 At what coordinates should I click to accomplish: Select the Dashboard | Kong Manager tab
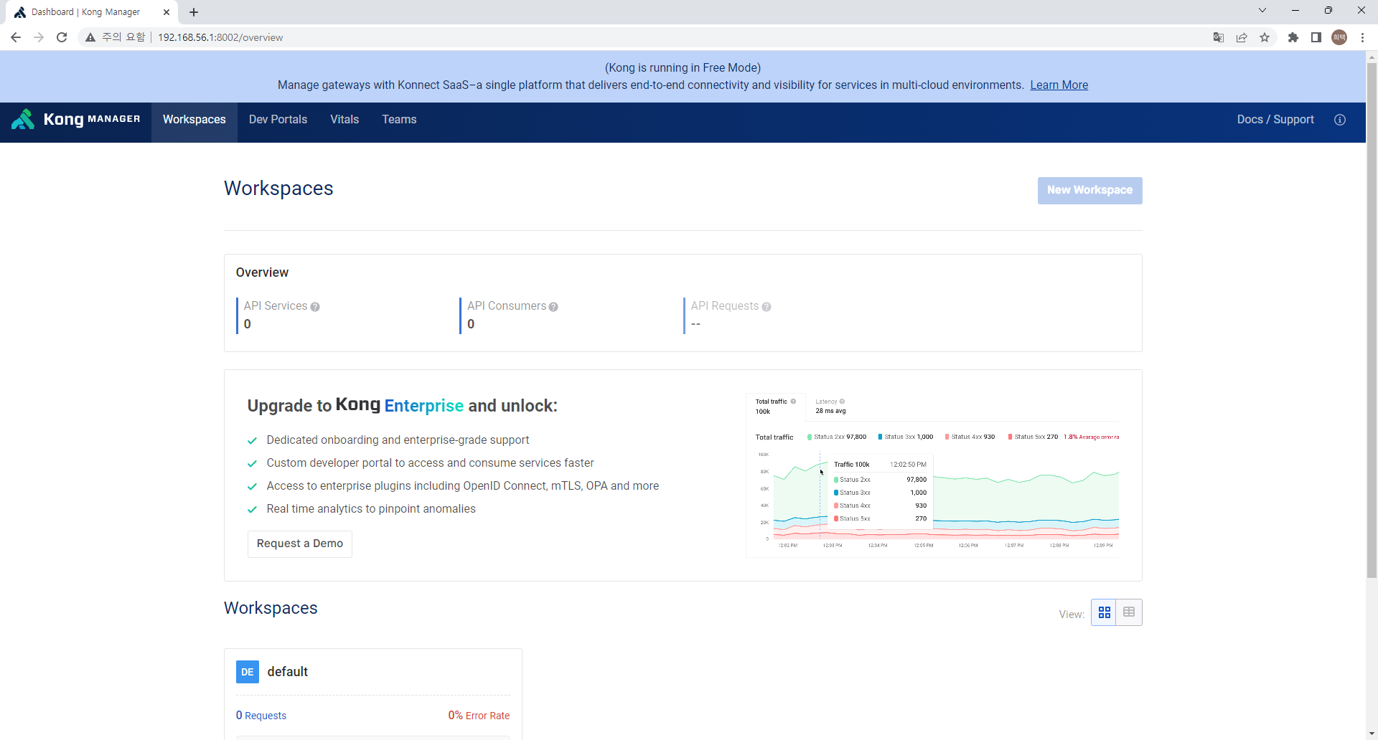coord(92,12)
